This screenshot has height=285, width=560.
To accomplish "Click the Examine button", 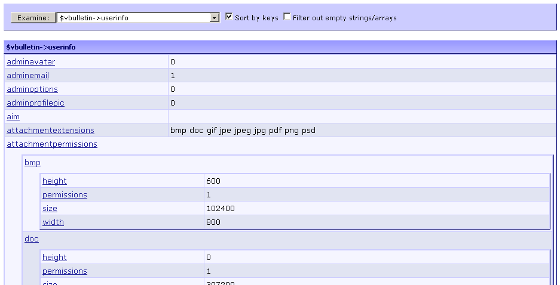I will pos(32,18).
